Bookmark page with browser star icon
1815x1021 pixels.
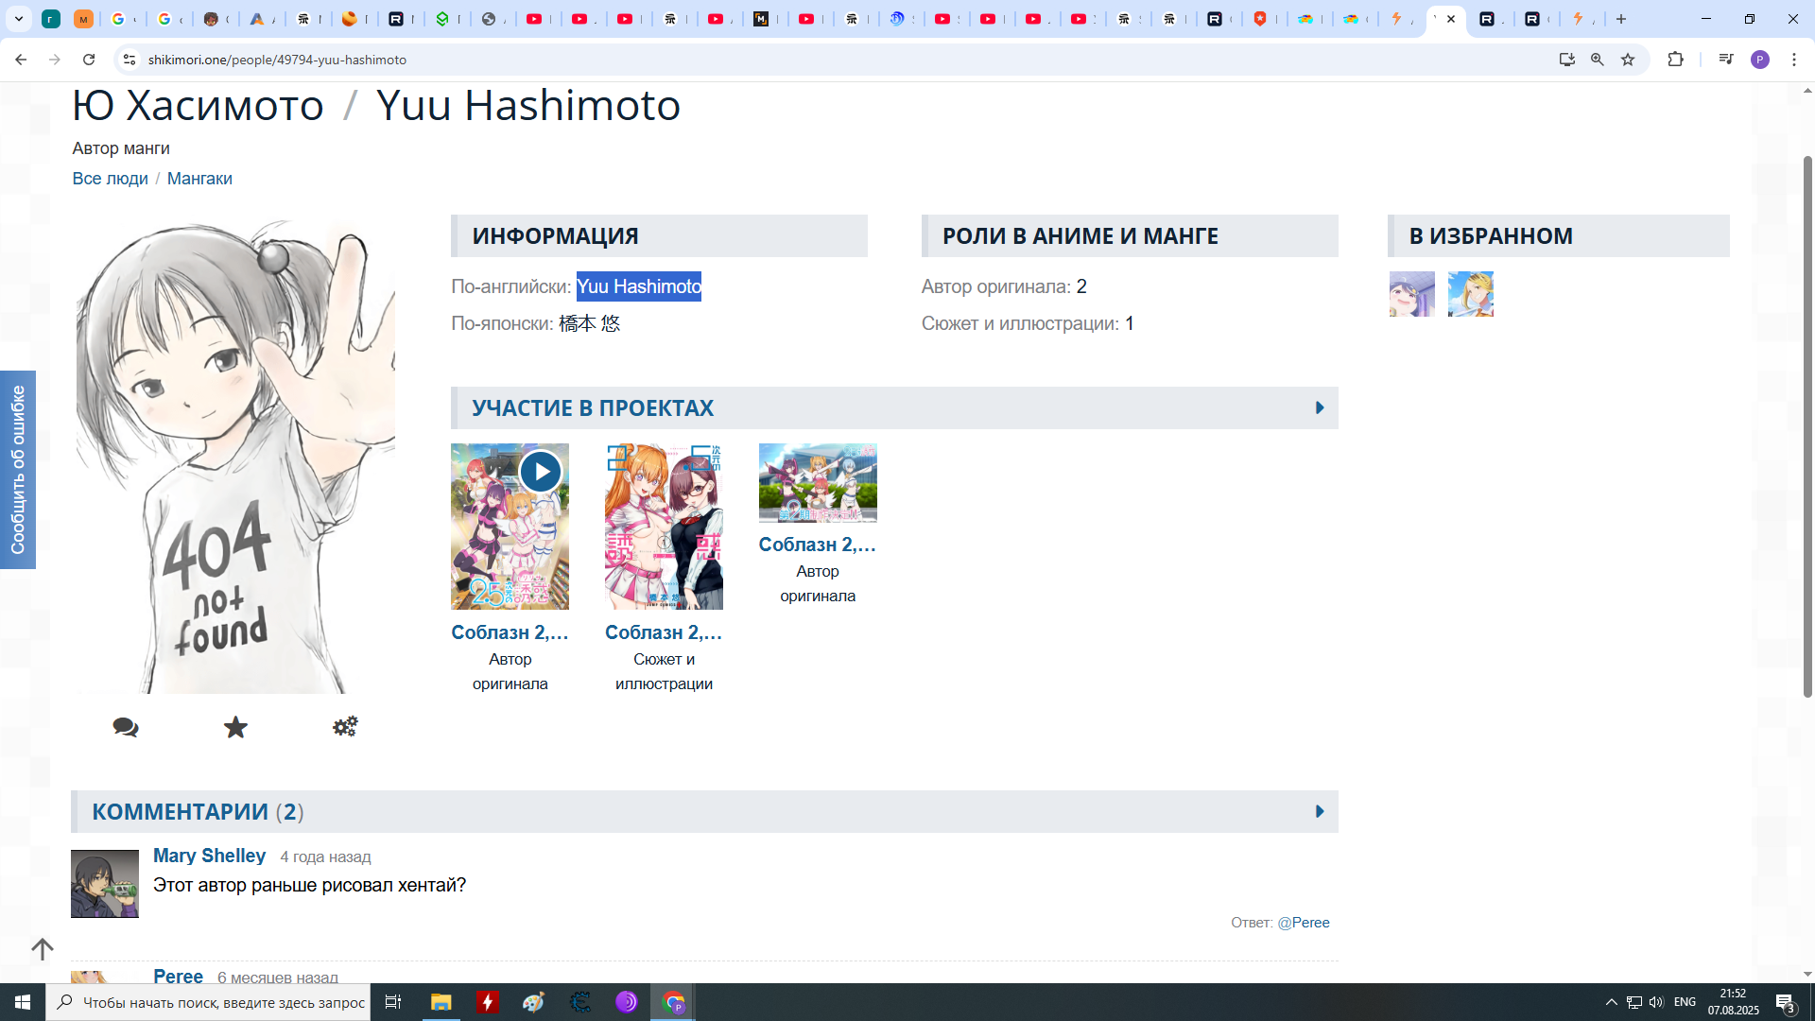coord(1628,60)
